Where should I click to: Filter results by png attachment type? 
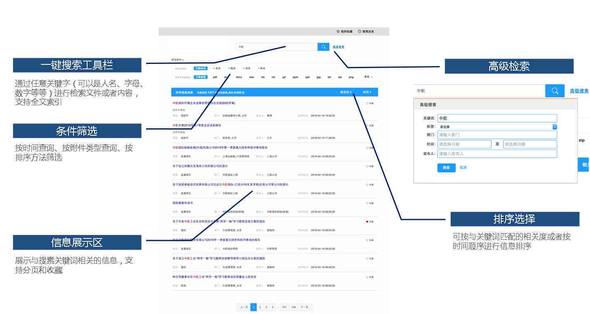pyautogui.click(x=351, y=77)
